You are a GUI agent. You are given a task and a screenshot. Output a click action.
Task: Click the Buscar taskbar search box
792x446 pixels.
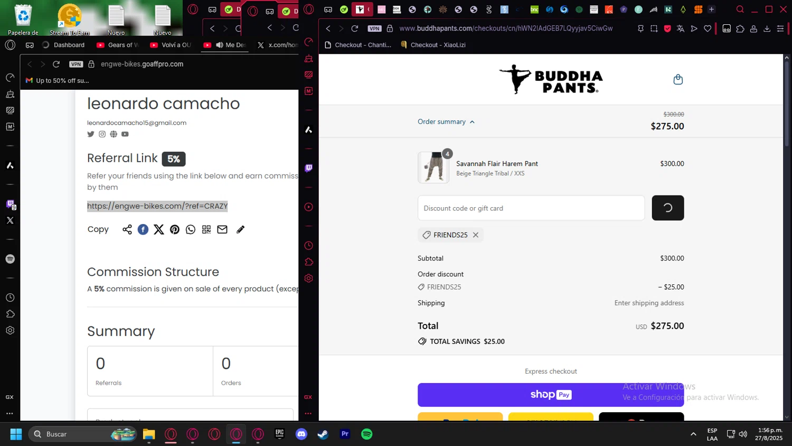[83, 434]
